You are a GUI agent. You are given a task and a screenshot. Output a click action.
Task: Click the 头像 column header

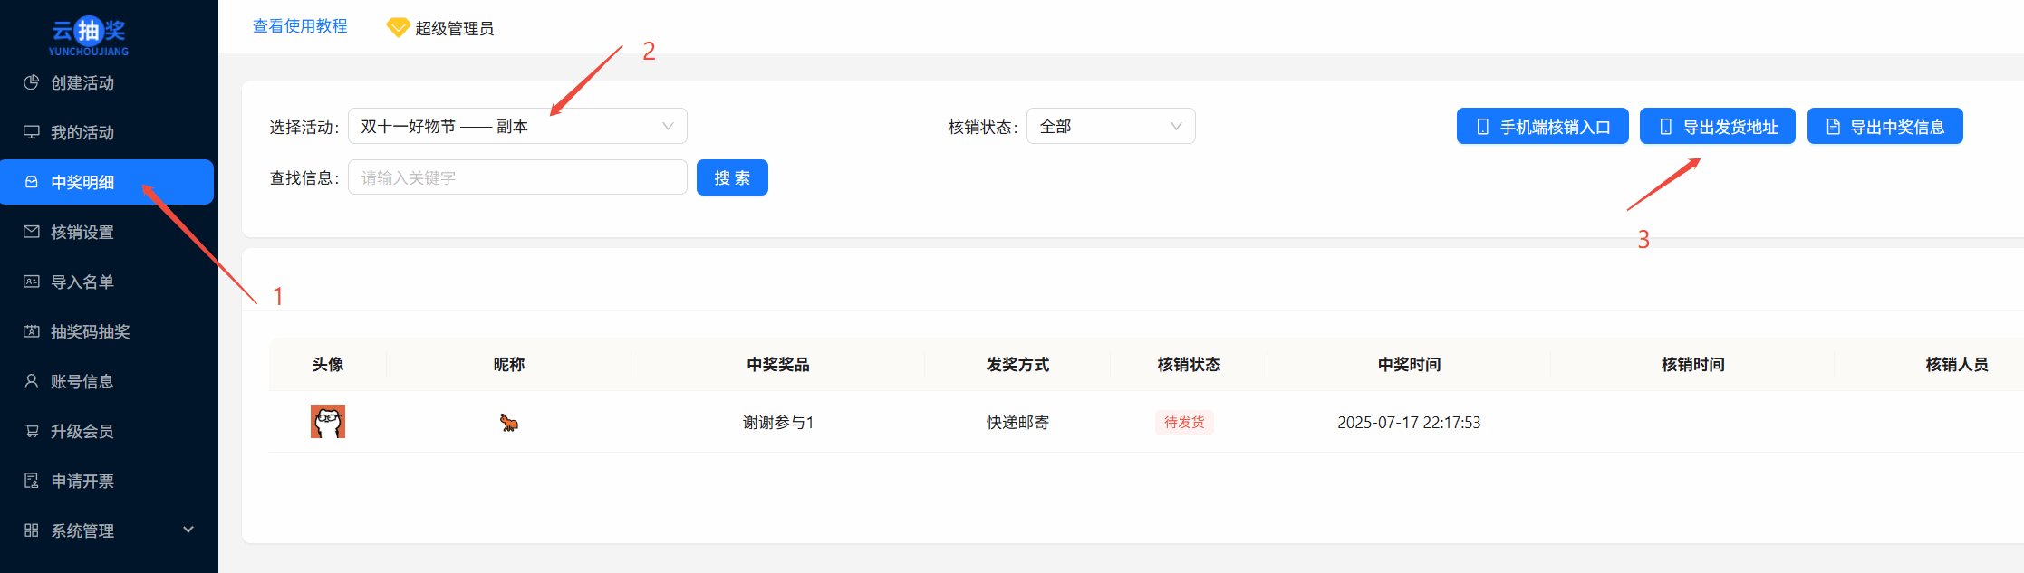328,365
